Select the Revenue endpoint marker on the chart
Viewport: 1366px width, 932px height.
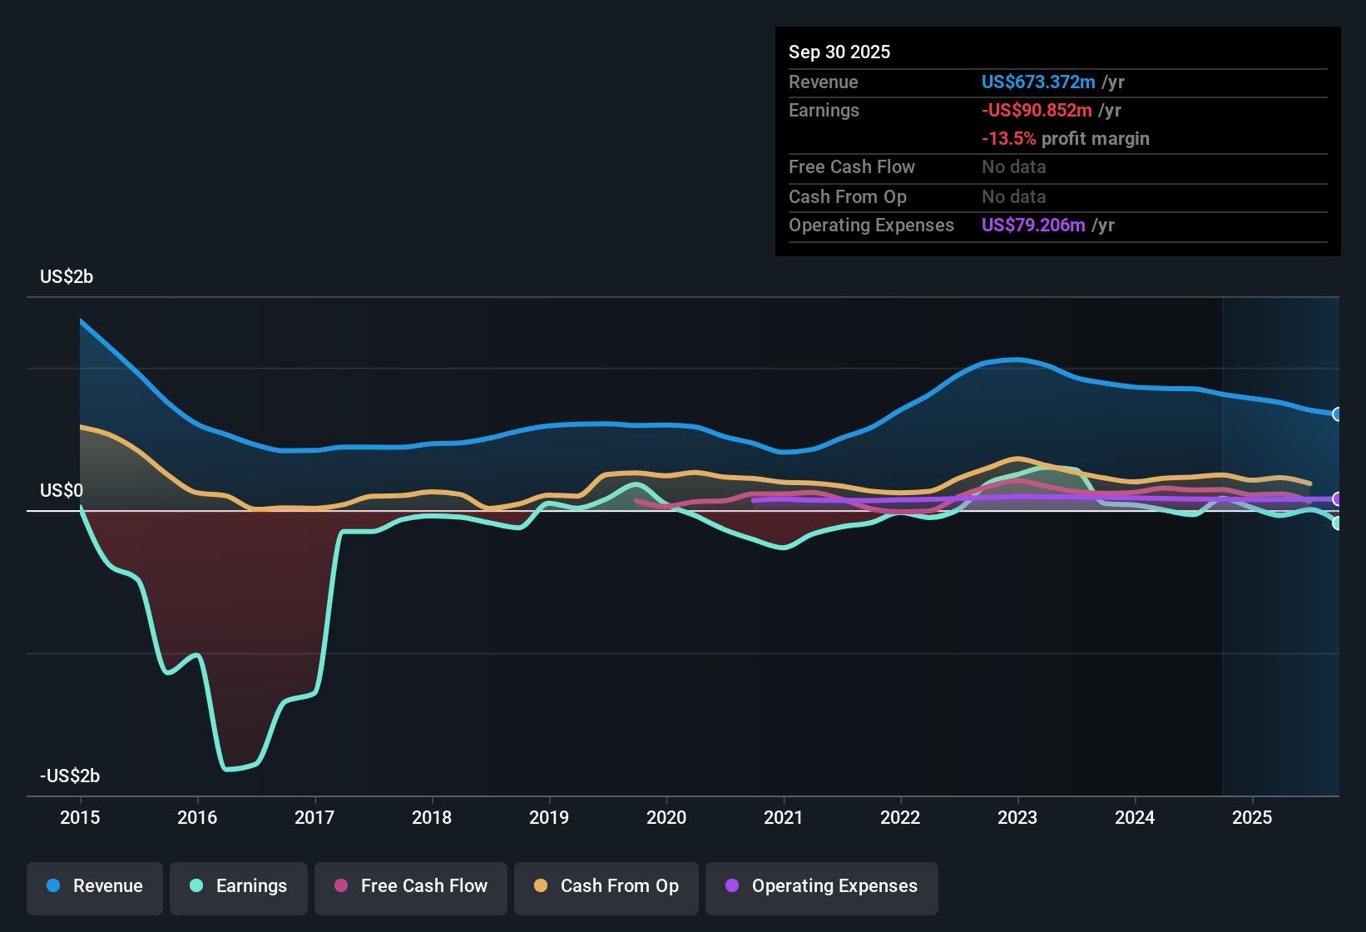[x=1338, y=414]
